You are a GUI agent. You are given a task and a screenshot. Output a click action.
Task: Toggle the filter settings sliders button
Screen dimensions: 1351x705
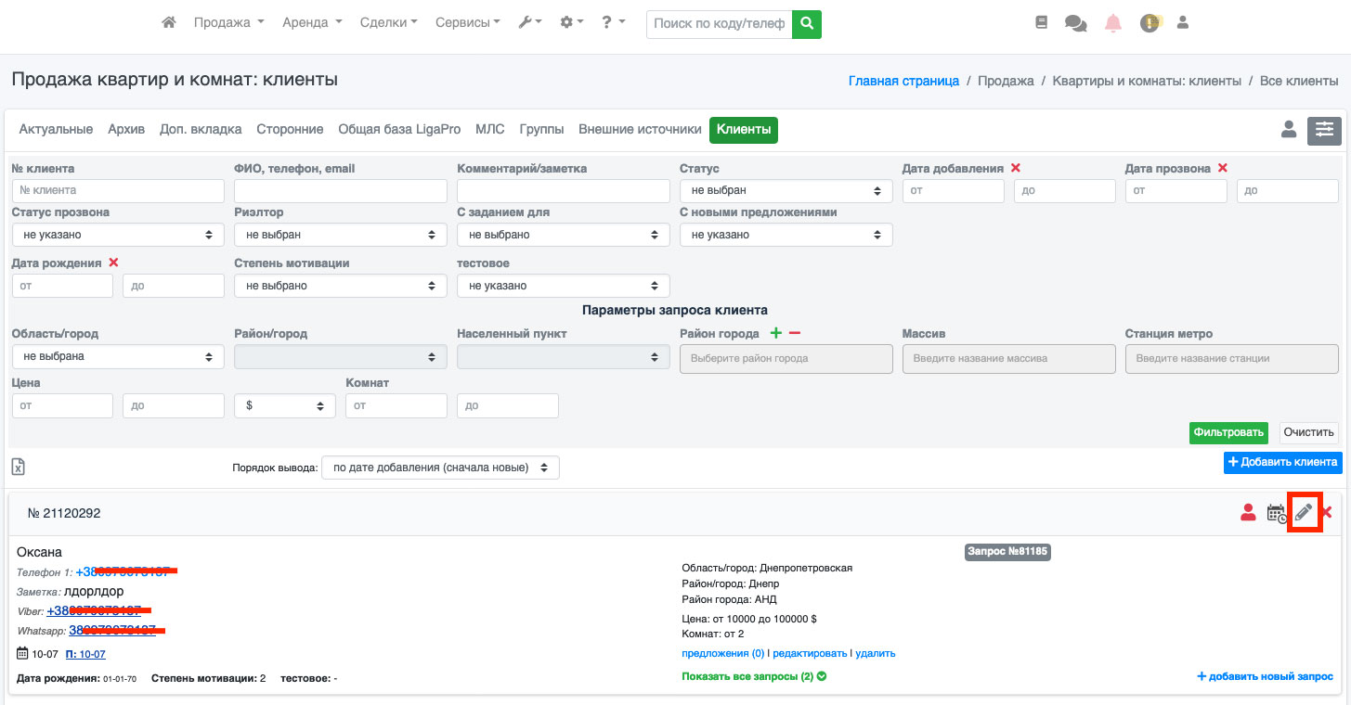click(x=1324, y=131)
